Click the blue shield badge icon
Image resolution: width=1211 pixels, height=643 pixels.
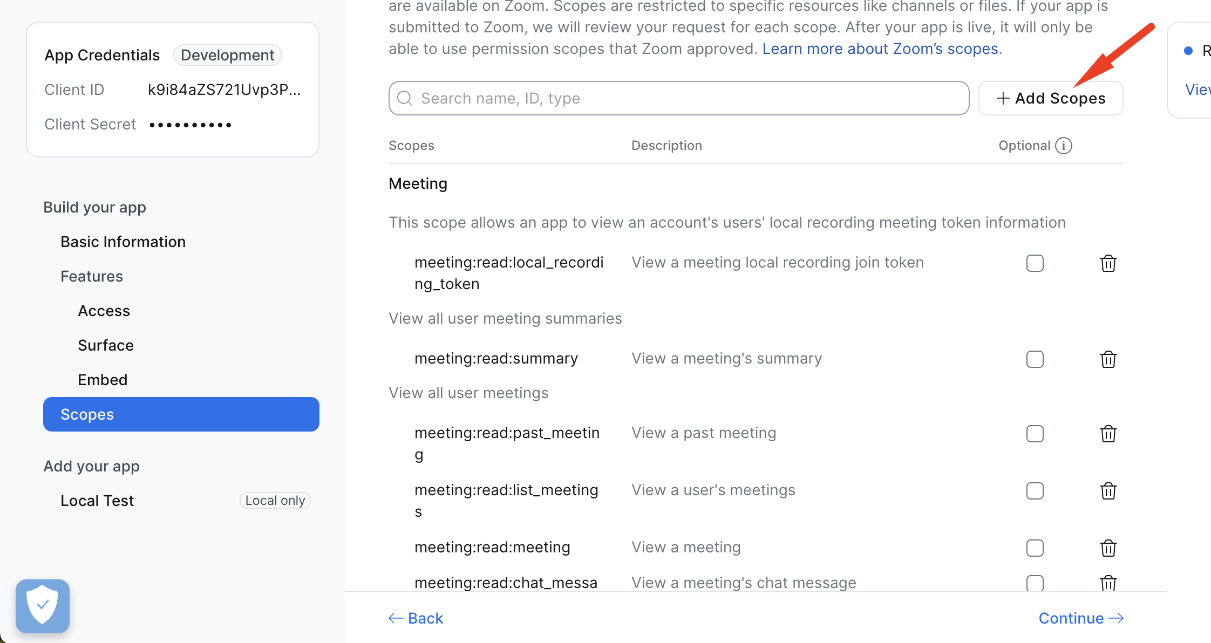[x=43, y=606]
